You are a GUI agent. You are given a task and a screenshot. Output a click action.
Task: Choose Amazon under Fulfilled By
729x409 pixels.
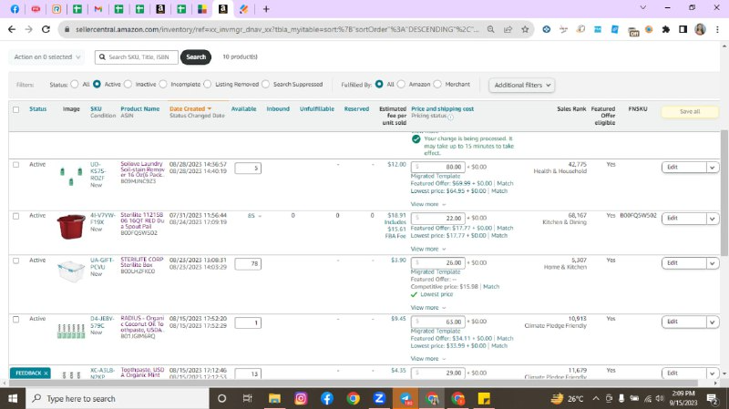coord(401,84)
